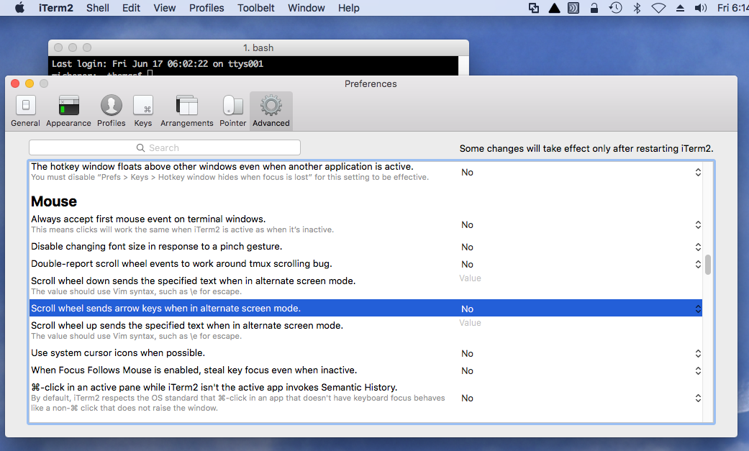Close the Preferences window
This screenshot has height=451, width=749.
pyautogui.click(x=15, y=83)
